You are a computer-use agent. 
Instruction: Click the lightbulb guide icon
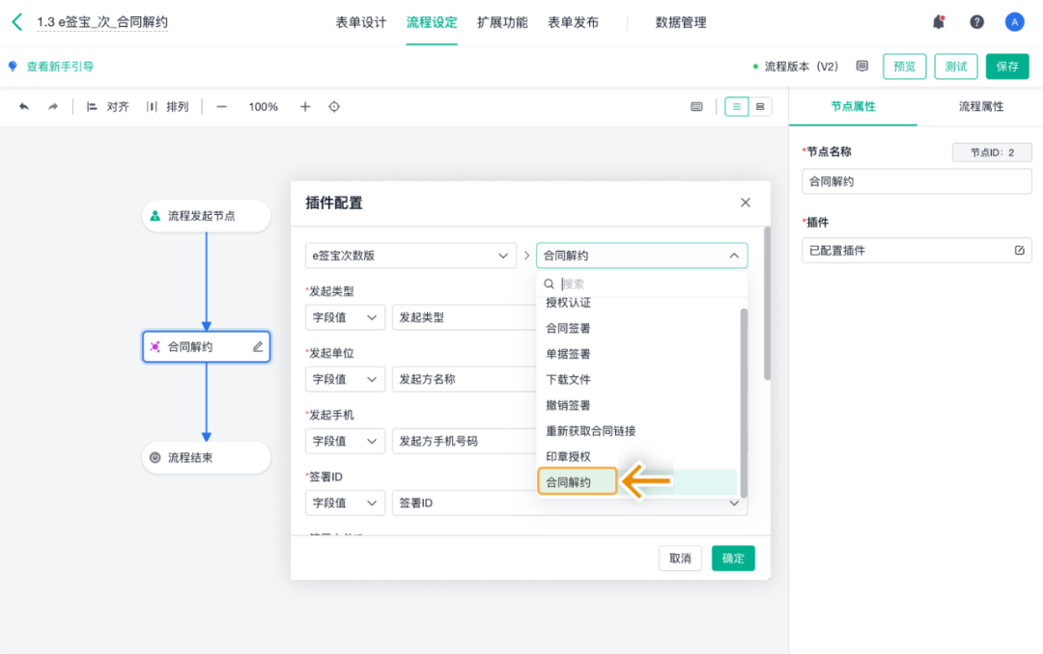(13, 67)
